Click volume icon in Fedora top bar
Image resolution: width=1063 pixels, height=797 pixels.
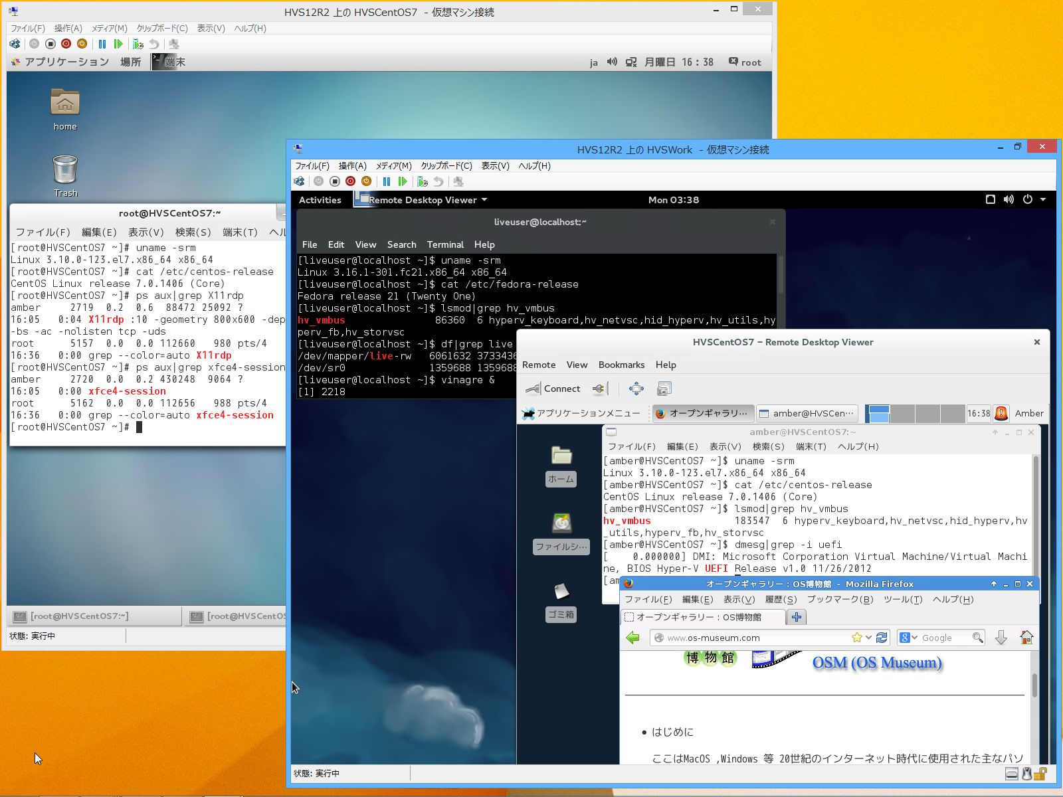tap(1009, 199)
